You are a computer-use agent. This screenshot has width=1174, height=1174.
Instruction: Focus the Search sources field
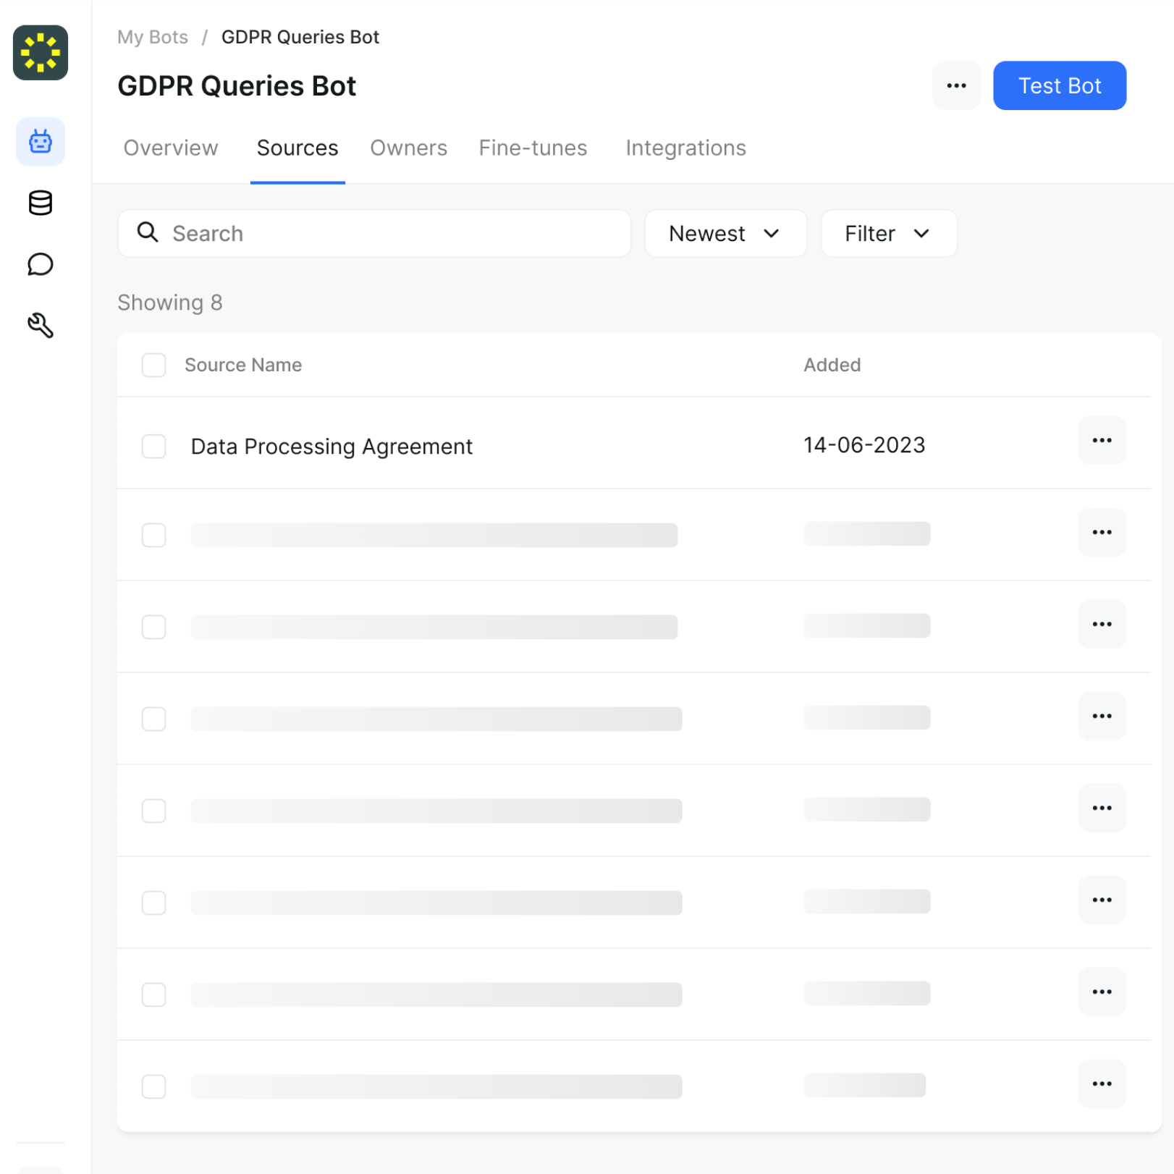391,234
